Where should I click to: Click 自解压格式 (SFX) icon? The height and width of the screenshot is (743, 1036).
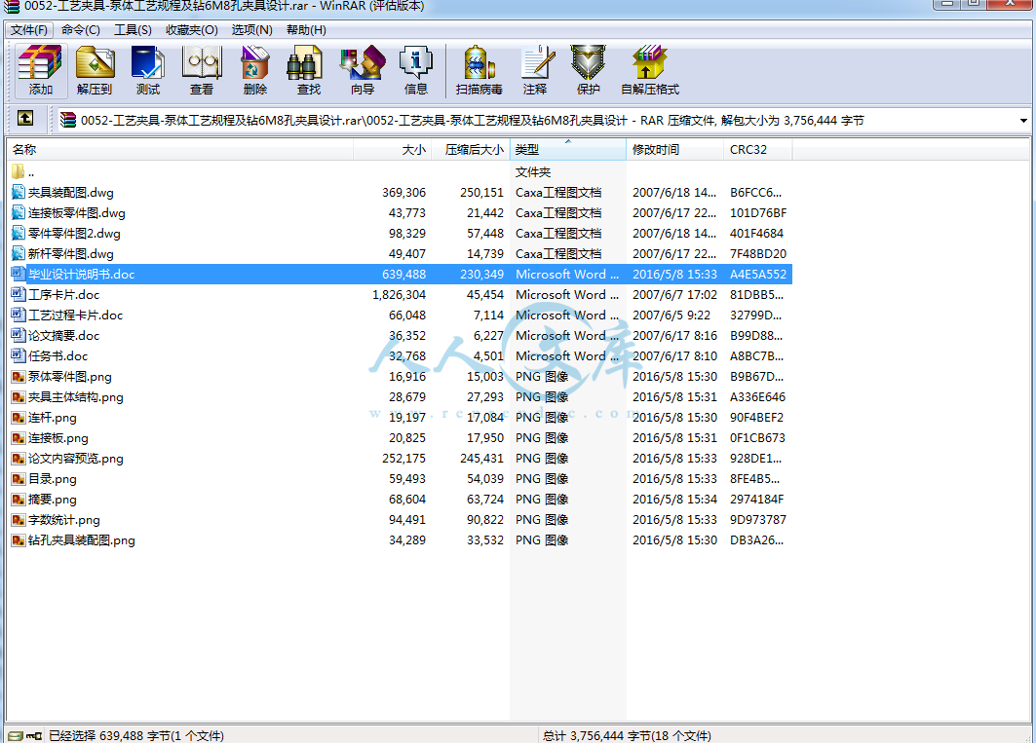[649, 70]
